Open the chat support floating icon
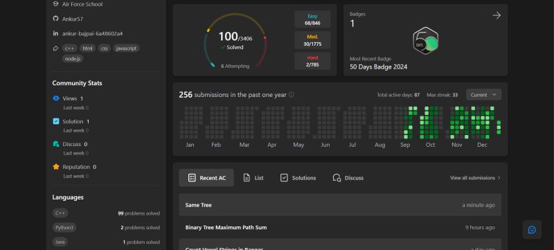The width and height of the screenshot is (554, 250). click(x=532, y=230)
